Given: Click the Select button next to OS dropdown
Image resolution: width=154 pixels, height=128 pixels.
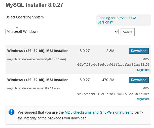Looking at the screenshot, I should (x=128, y=32).
